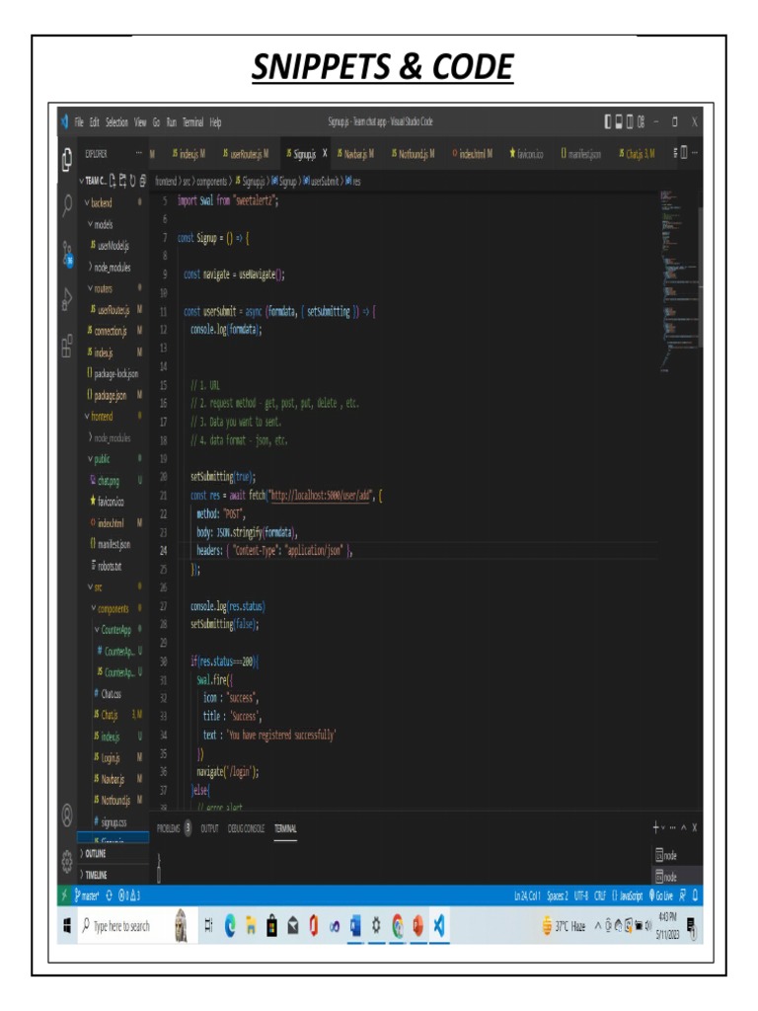The image size is (758, 1011).
Task: Hide the panel with the chevron arrow
Action: [x=682, y=827]
